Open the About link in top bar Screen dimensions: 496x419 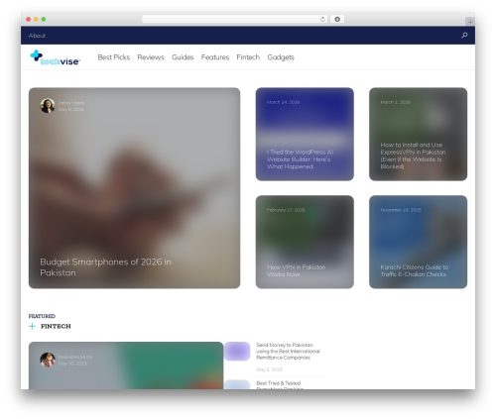[x=37, y=36]
